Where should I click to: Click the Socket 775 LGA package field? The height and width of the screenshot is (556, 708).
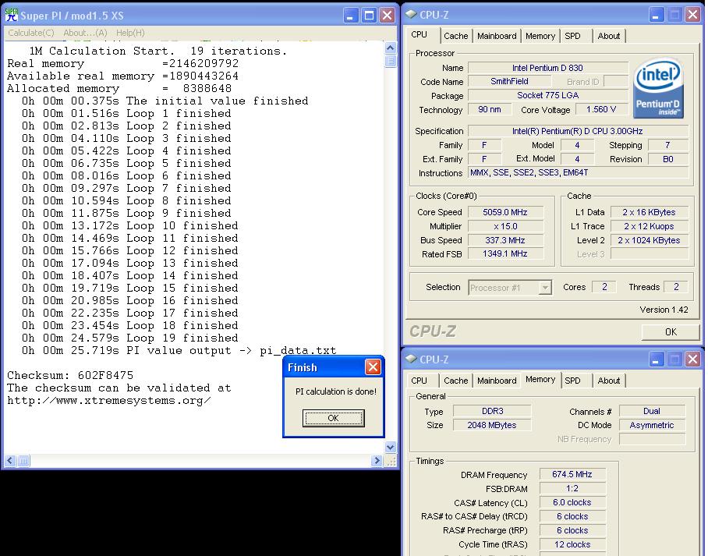[x=547, y=95]
